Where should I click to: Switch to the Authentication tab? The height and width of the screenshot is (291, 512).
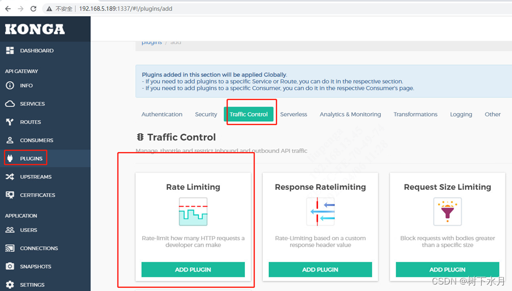(x=162, y=114)
